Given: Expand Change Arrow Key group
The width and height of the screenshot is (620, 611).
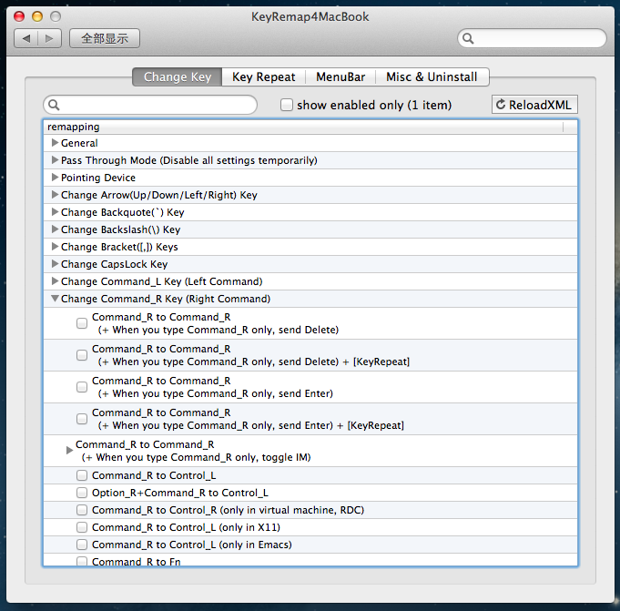Looking at the screenshot, I should pos(55,195).
